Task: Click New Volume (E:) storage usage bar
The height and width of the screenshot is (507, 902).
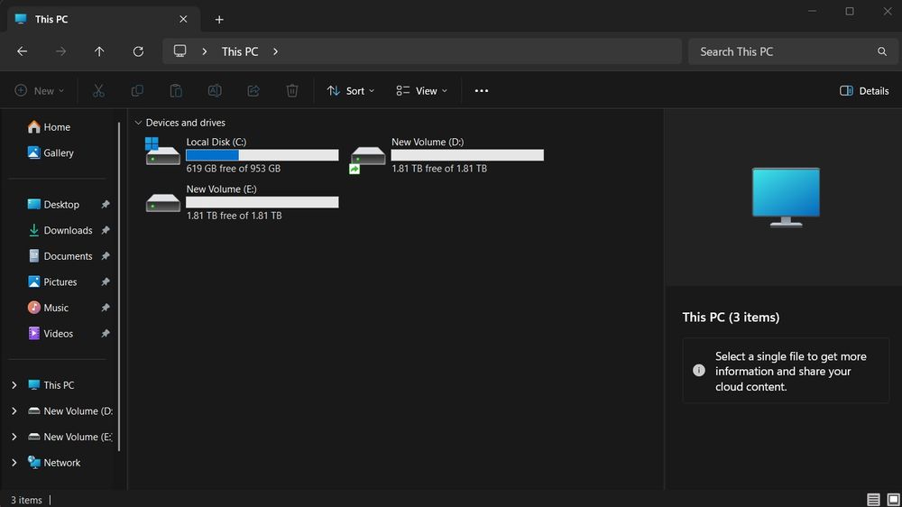Action: [262, 202]
